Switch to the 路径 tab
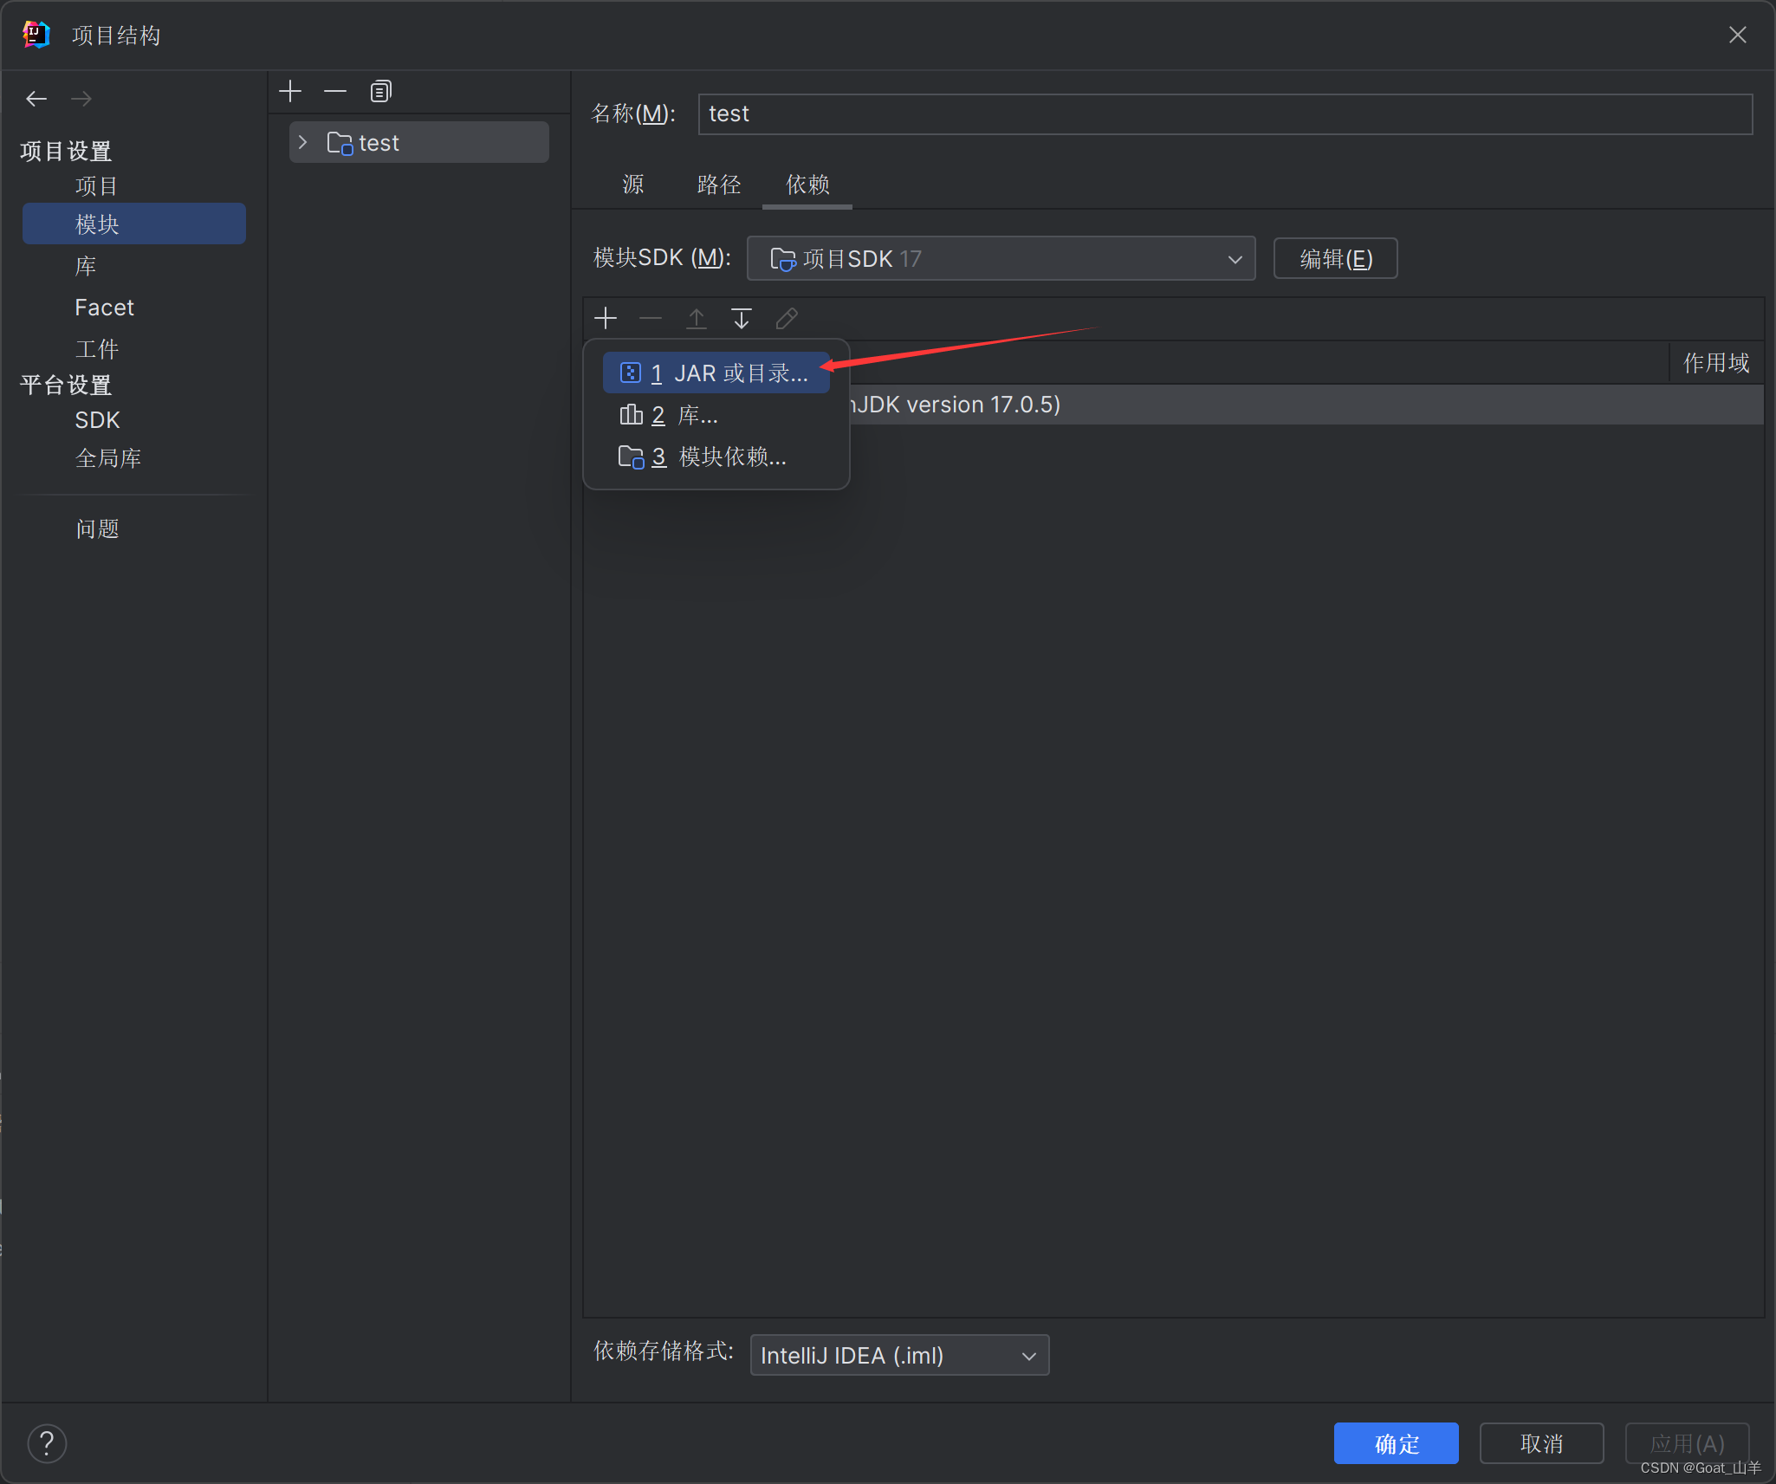This screenshot has height=1484, width=1776. point(719,185)
